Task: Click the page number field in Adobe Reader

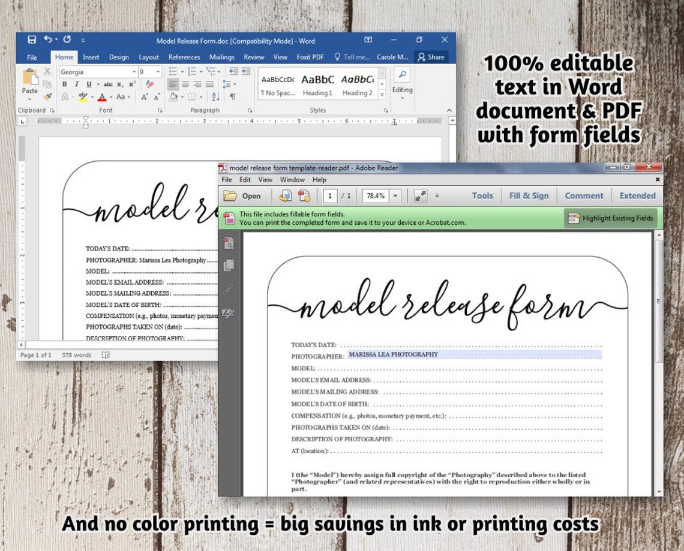Action: 330,195
